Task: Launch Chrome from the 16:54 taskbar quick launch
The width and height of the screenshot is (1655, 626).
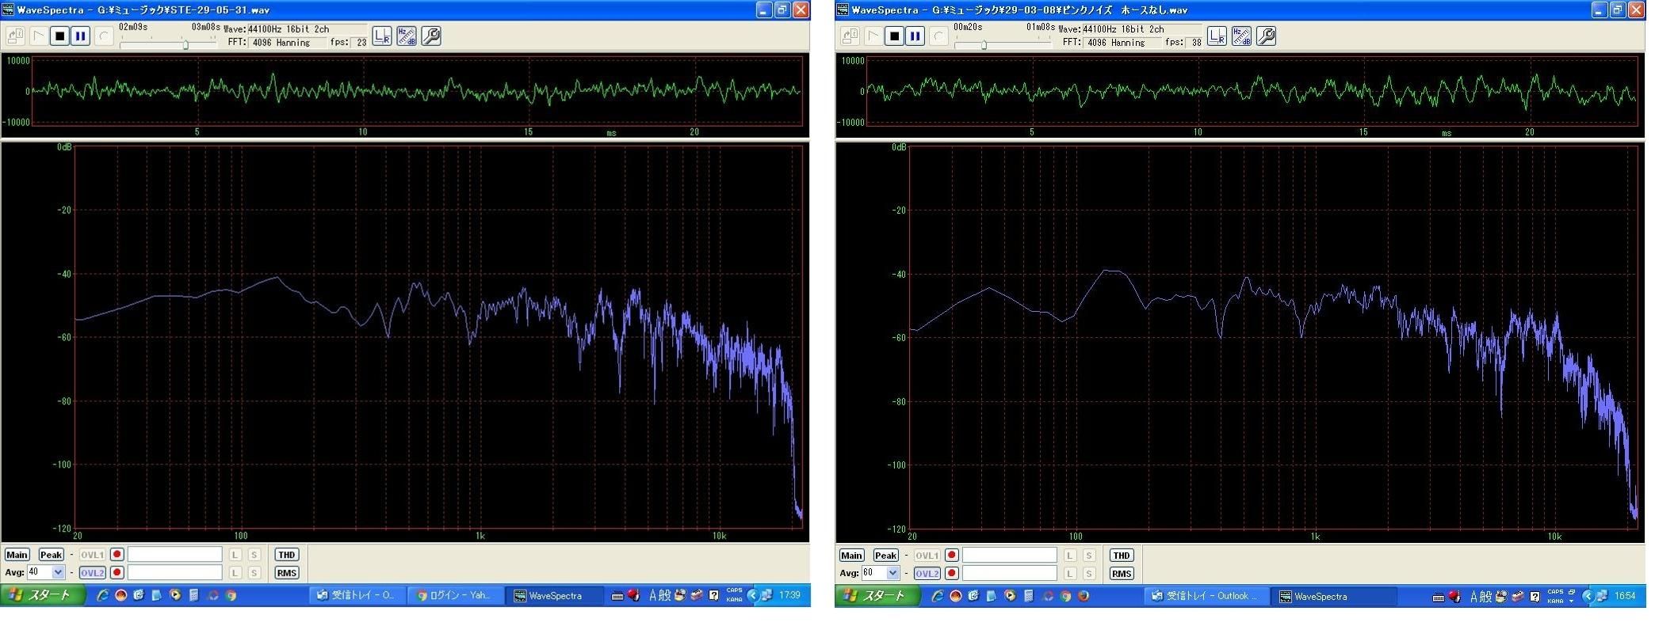Action: coord(1065,596)
